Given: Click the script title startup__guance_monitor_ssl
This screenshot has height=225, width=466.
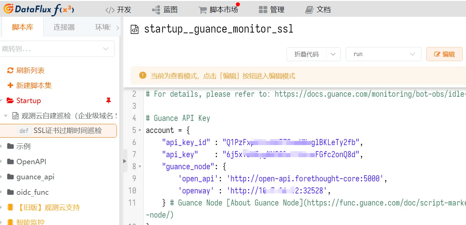Looking at the screenshot, I should tap(219, 29).
